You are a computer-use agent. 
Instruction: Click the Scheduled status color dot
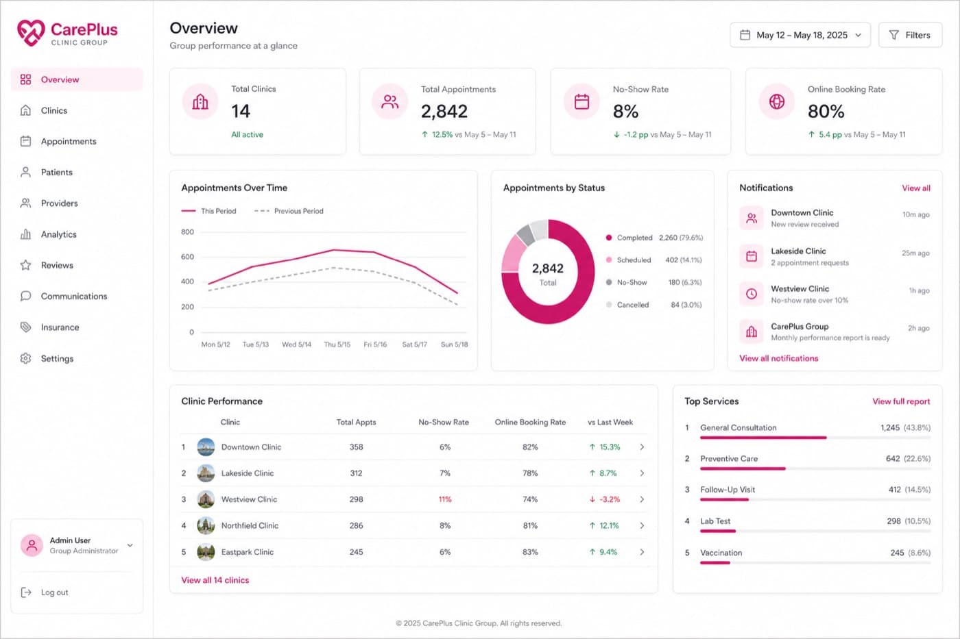coord(609,260)
